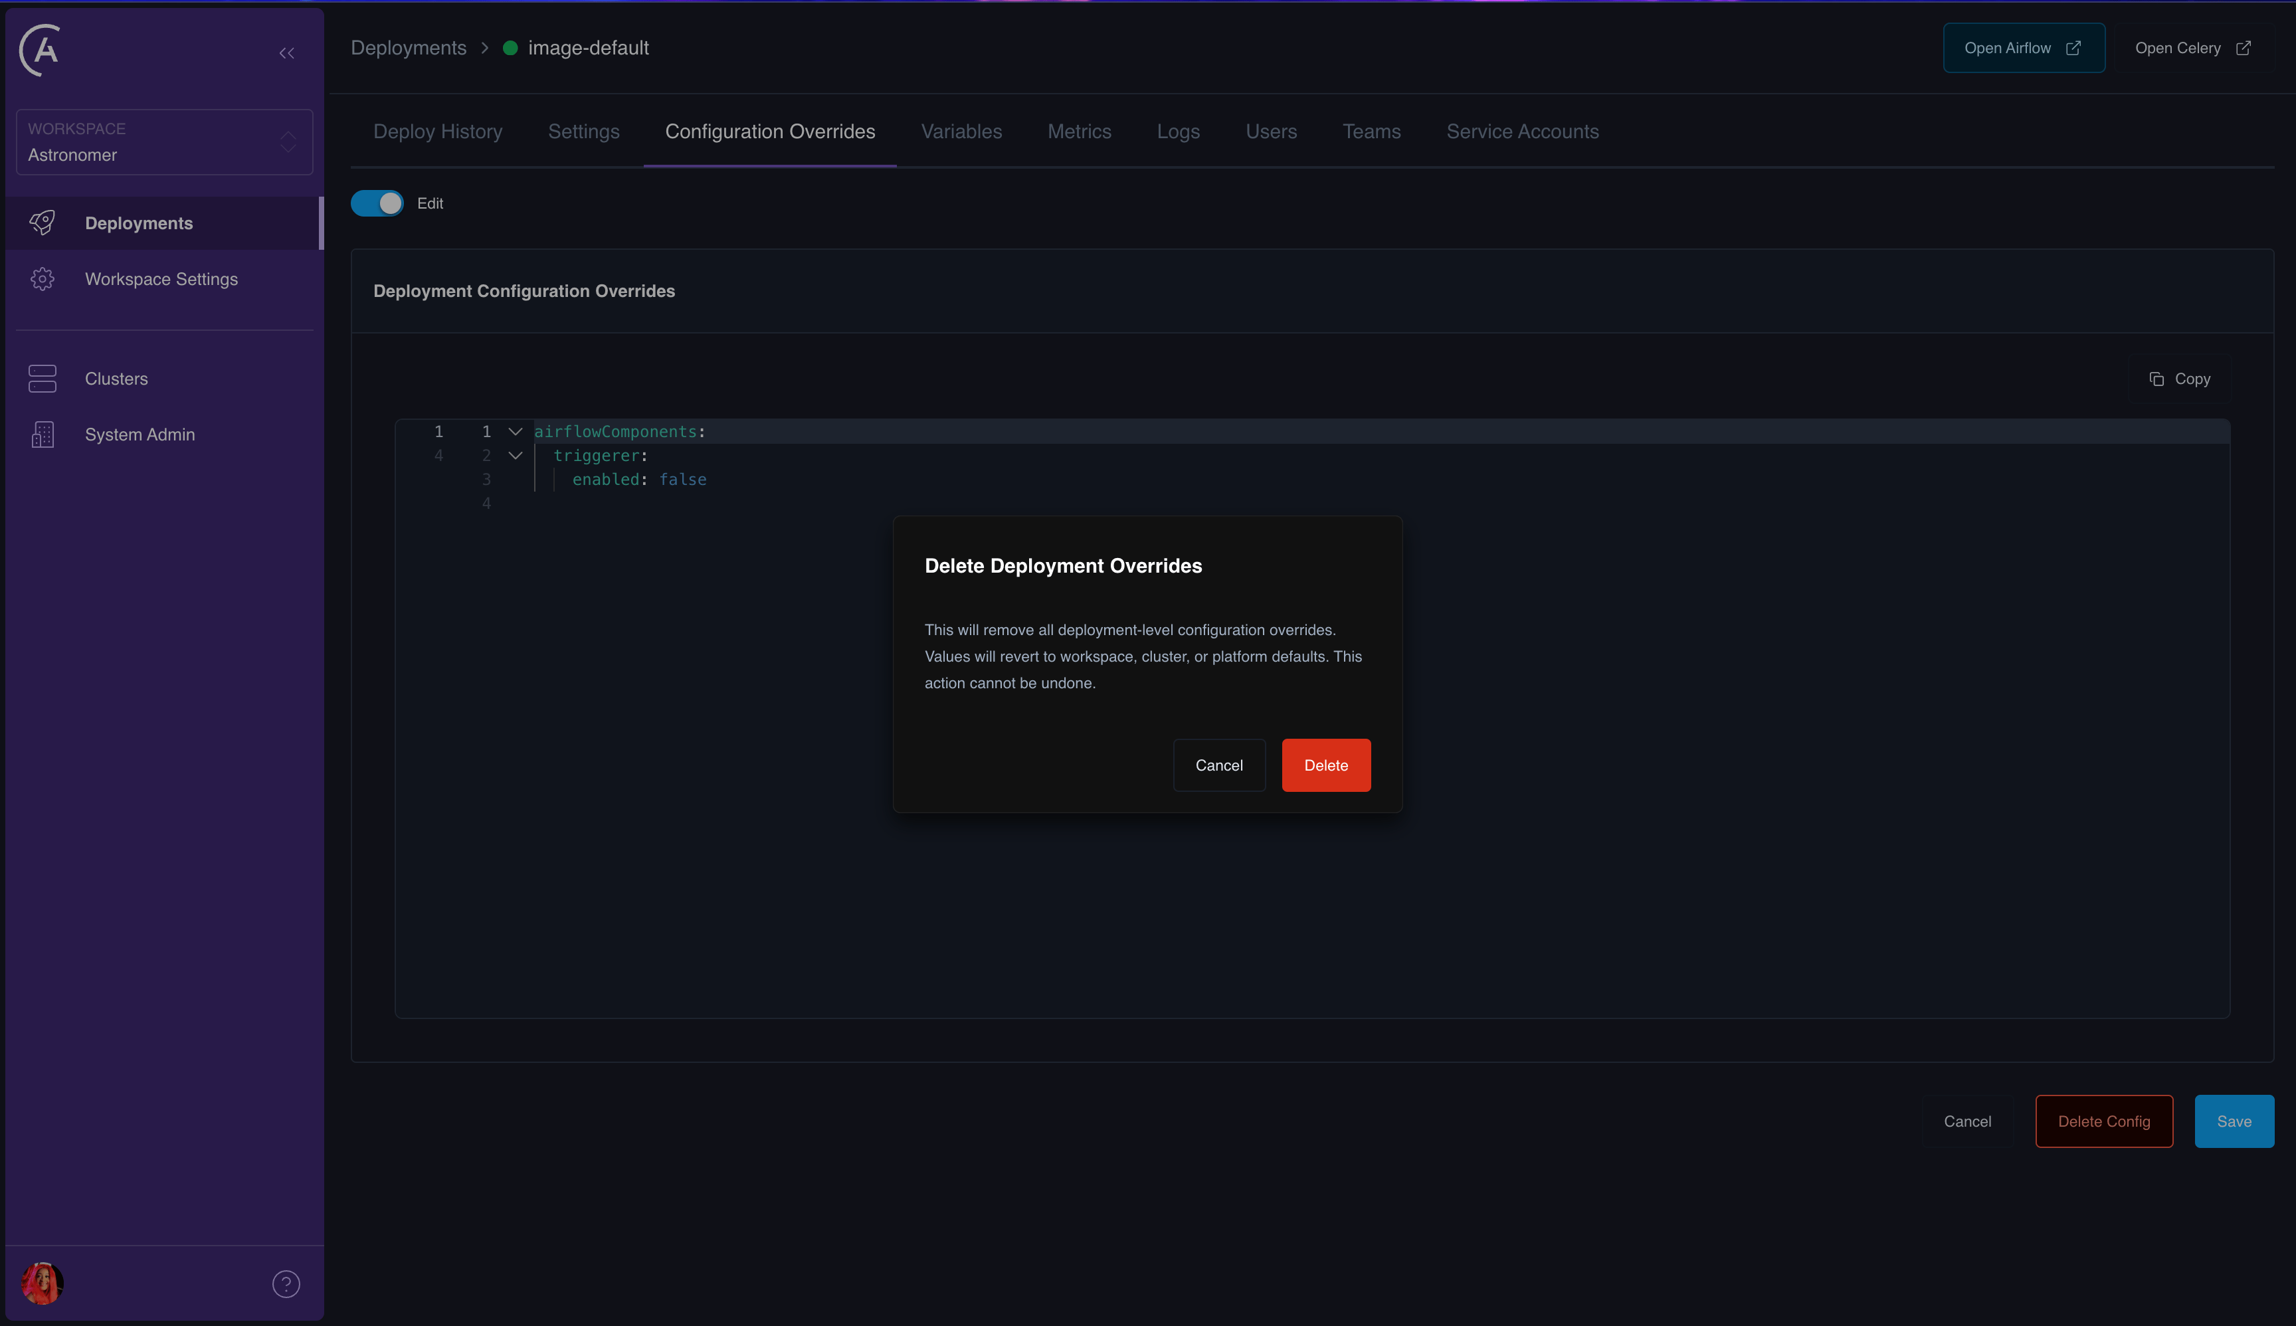This screenshot has width=2296, height=1326.
Task: Select the Configuration Overrides tab
Action: (771, 131)
